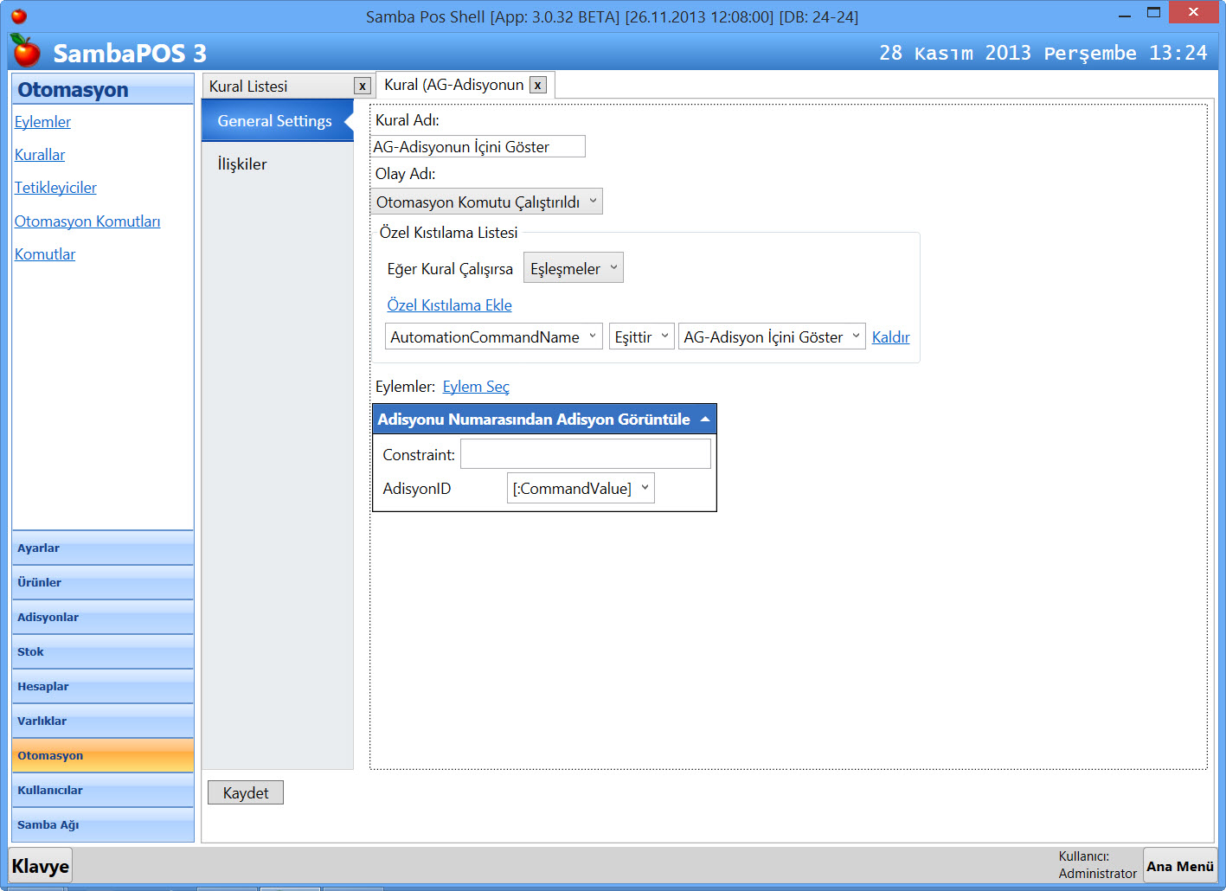Open Otomasyon Komutları in the sidebar
Image resolution: width=1226 pixels, height=891 pixels.
coord(87,221)
